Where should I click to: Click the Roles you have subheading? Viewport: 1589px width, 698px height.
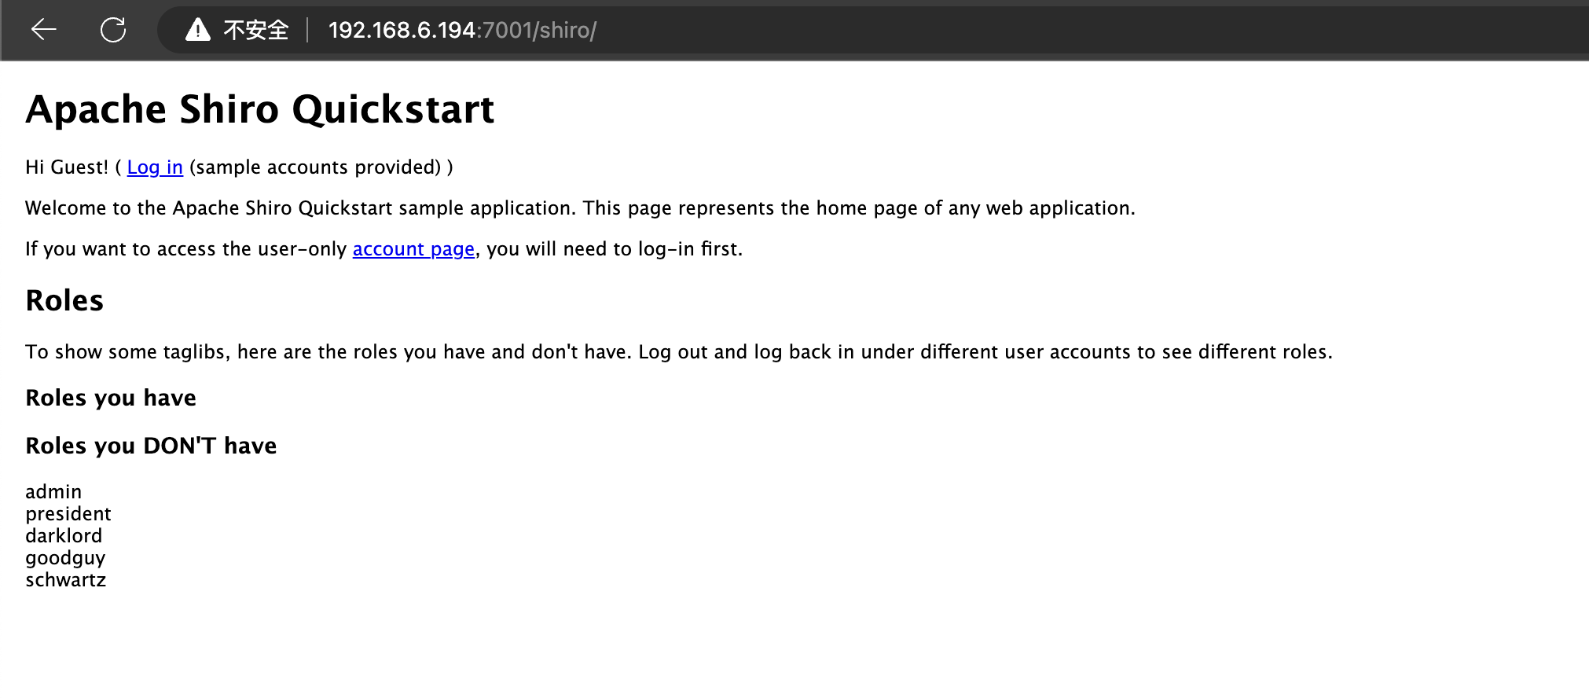[111, 398]
